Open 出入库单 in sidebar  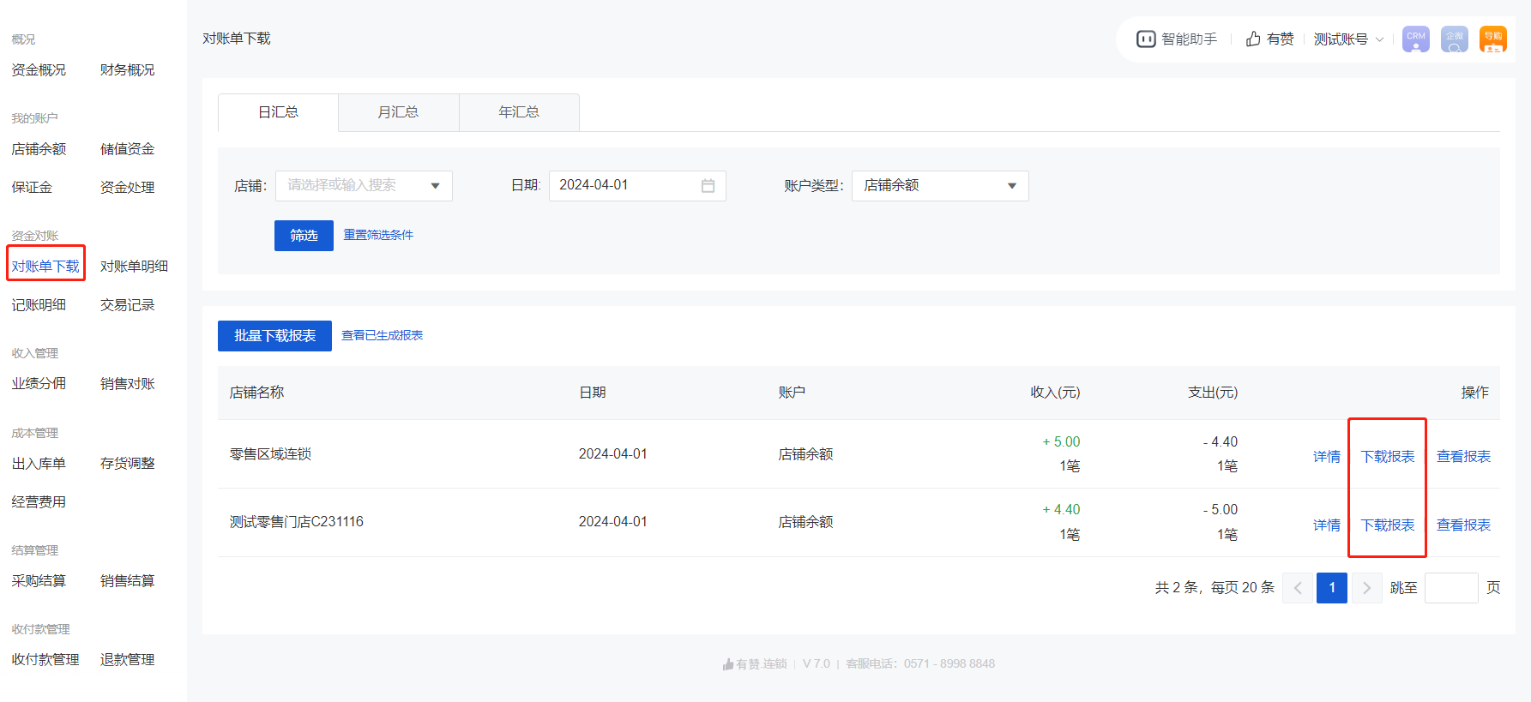pos(39,464)
